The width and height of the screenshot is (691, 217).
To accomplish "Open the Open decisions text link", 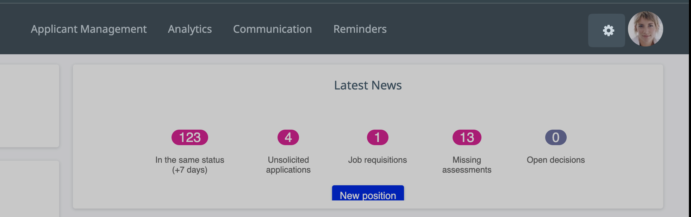I will click(556, 160).
